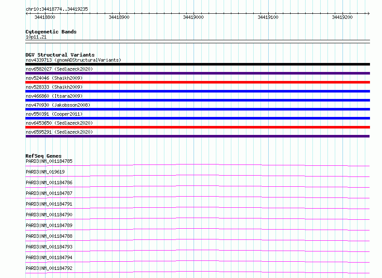Open transcript PARD3|NM_001184789
Image resolution: width=382 pixels, height=278 pixels.
click(x=49, y=225)
